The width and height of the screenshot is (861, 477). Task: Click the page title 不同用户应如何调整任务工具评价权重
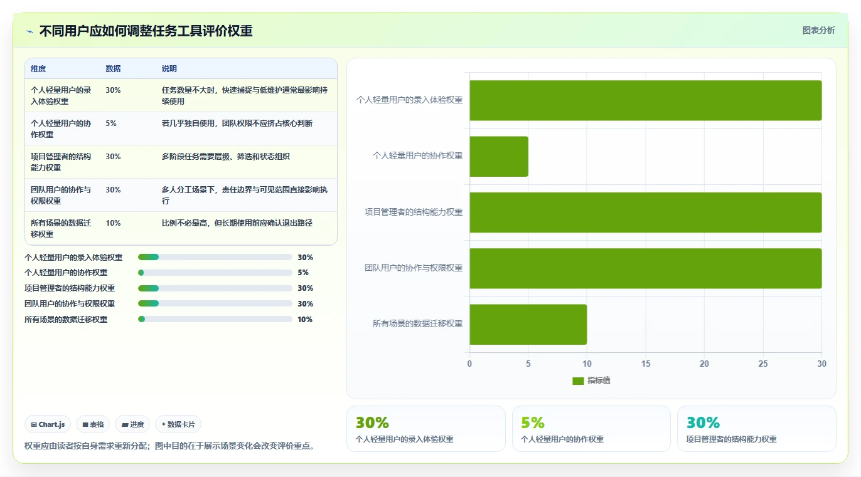click(146, 31)
